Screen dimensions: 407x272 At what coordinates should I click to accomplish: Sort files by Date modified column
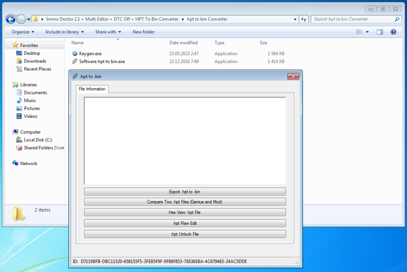(184, 43)
